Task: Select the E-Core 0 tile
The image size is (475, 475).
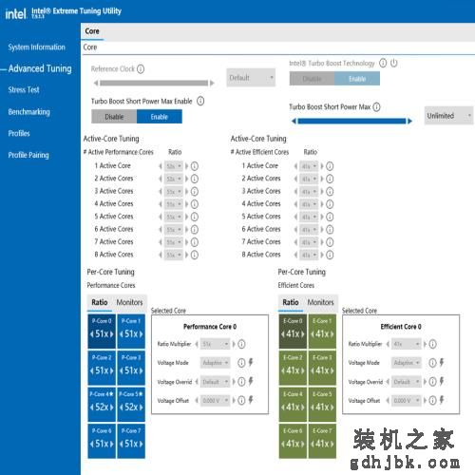Action: [293, 332]
